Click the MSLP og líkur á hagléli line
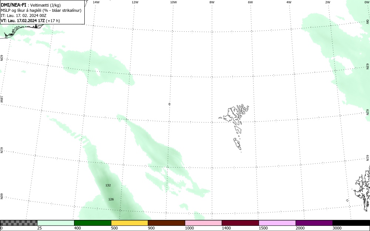This screenshot has height=231, width=370. [41, 10]
